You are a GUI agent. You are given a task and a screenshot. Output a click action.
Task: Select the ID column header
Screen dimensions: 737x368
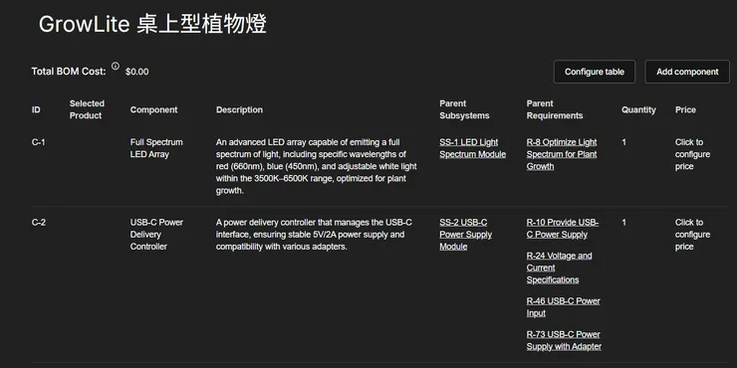pyautogui.click(x=36, y=109)
